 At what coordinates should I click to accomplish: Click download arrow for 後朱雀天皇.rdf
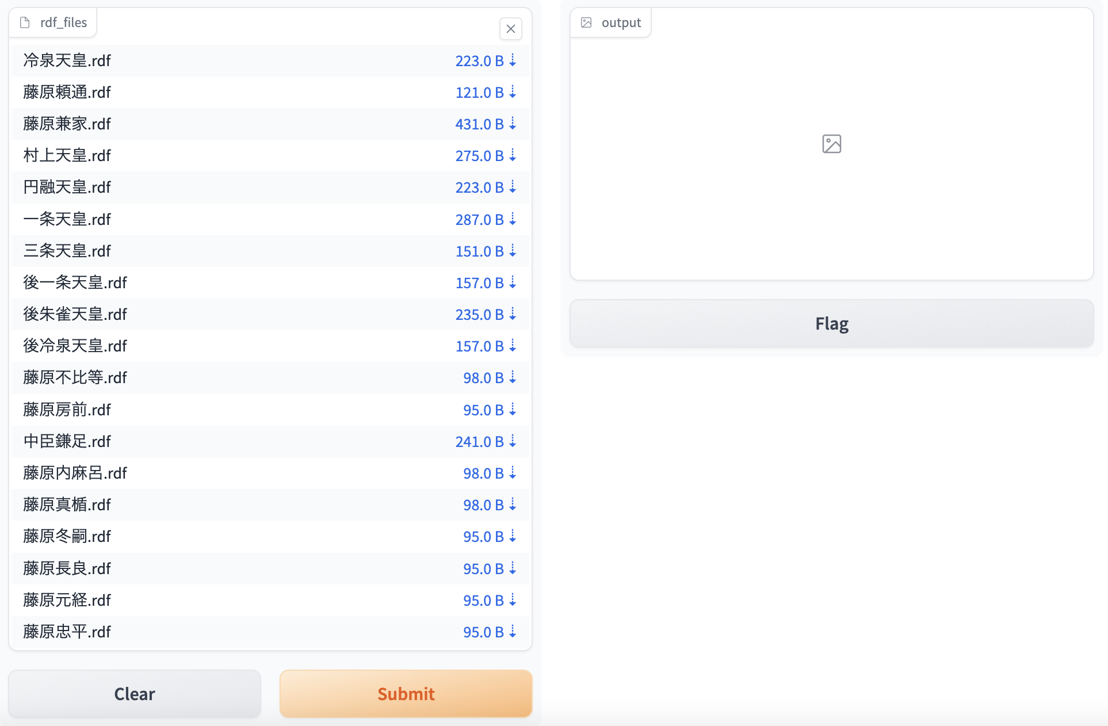[513, 314]
